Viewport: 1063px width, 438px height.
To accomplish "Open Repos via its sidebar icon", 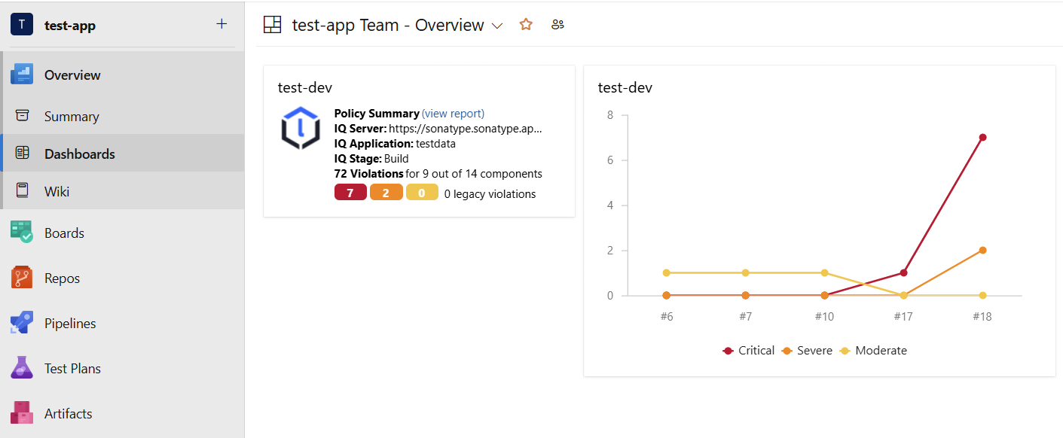I will pos(22,278).
